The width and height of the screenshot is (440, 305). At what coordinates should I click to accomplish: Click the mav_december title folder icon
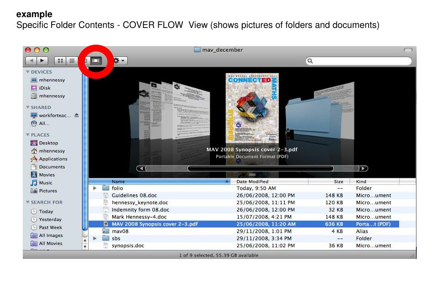[197, 50]
